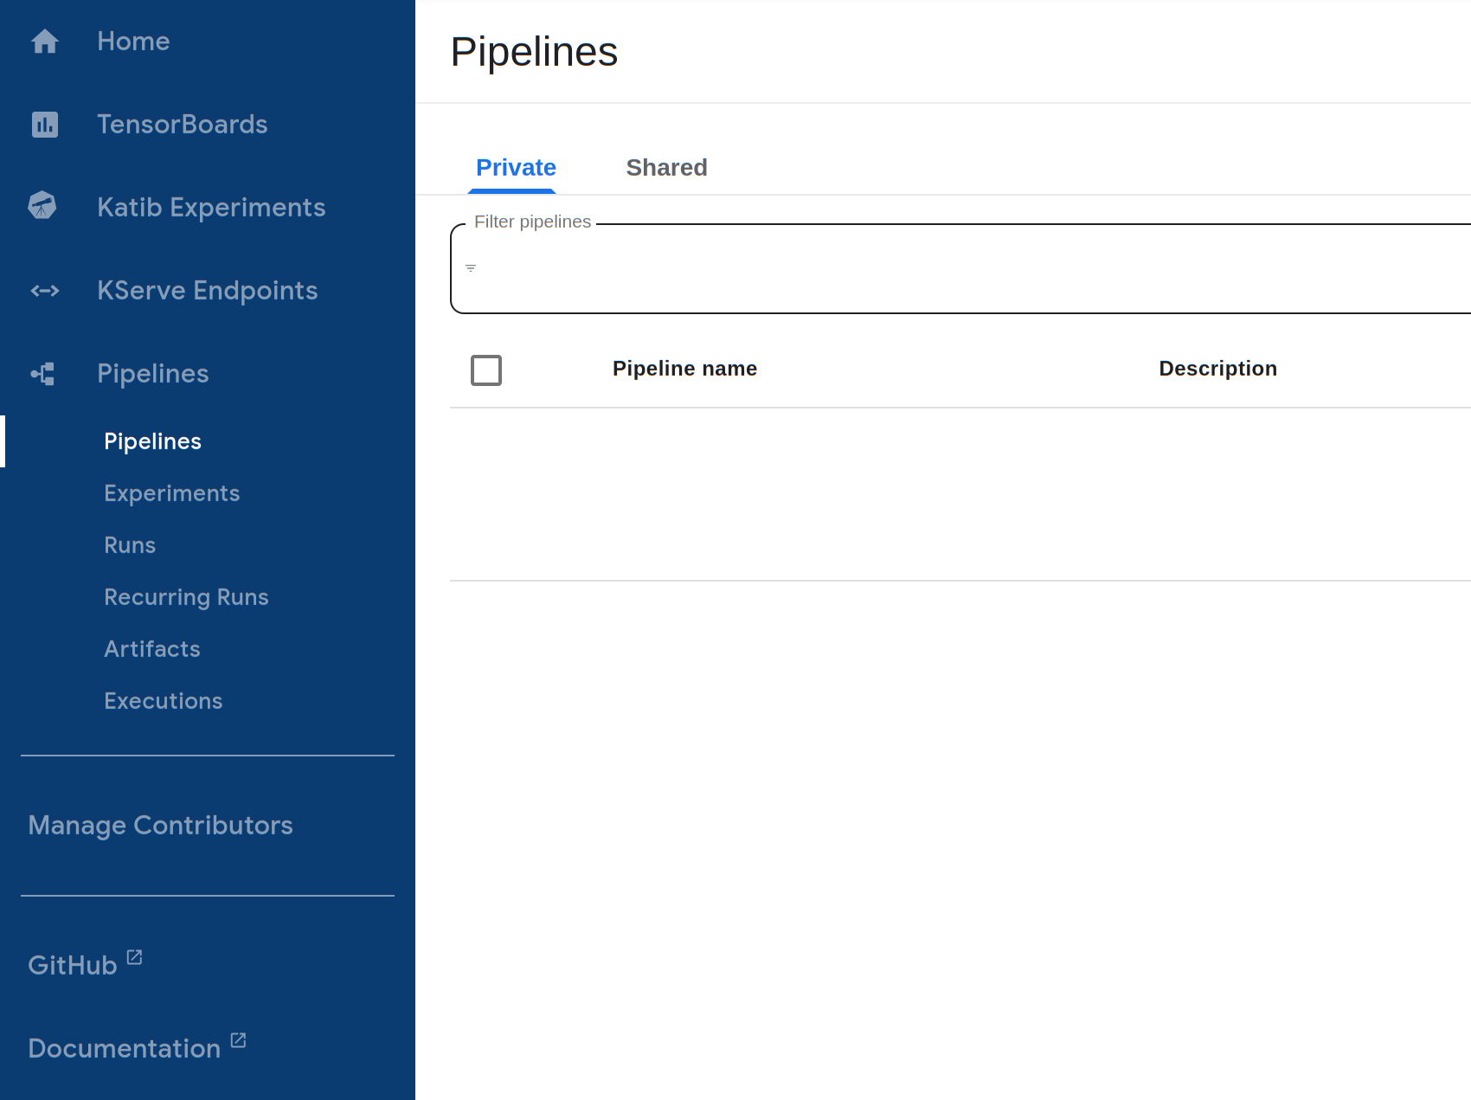This screenshot has height=1100, width=1471.
Task: Toggle the select-all pipelines checkbox
Action: tap(486, 370)
